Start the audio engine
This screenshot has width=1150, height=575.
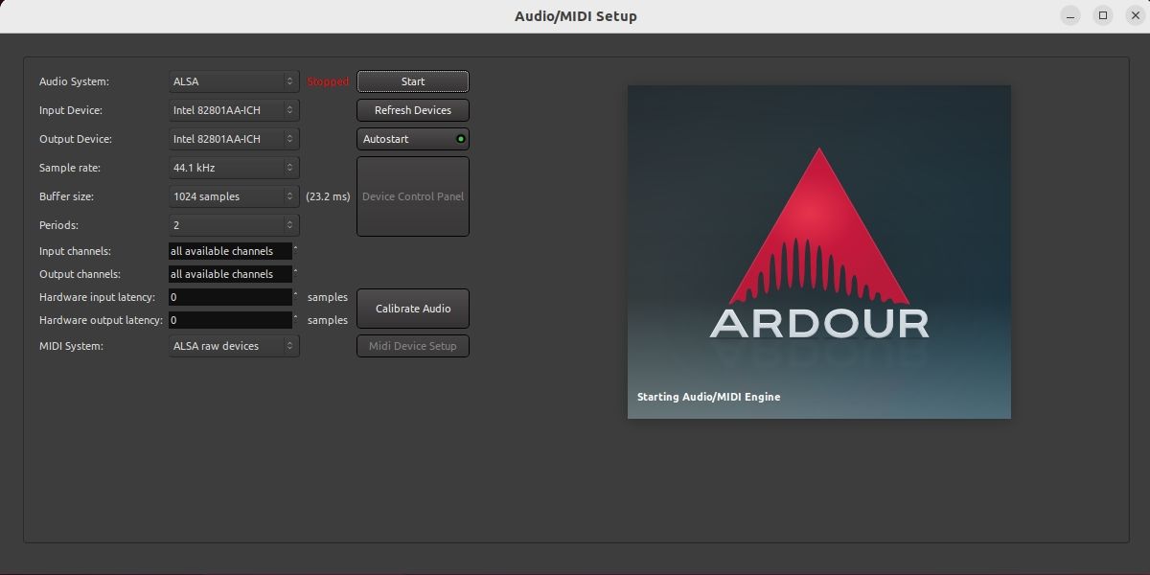[412, 81]
